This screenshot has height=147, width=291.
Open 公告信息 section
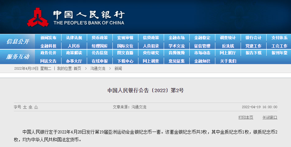[x=100, y=53]
